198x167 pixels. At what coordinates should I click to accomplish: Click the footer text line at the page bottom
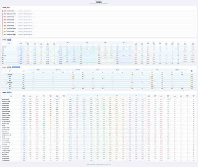[99, 164]
